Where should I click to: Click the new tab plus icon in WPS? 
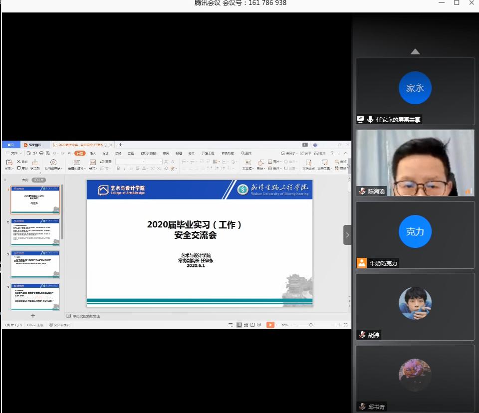tap(120, 145)
